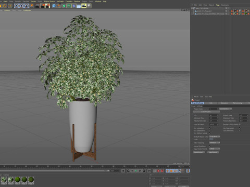
Task: Toggle Use Deformers checkbox
Action: point(240,130)
